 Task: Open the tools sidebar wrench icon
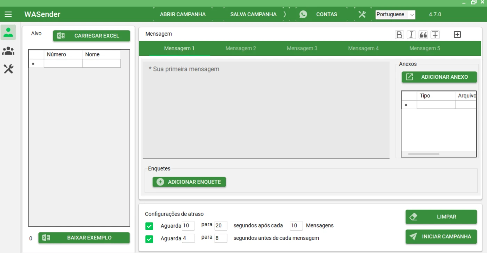click(x=8, y=69)
